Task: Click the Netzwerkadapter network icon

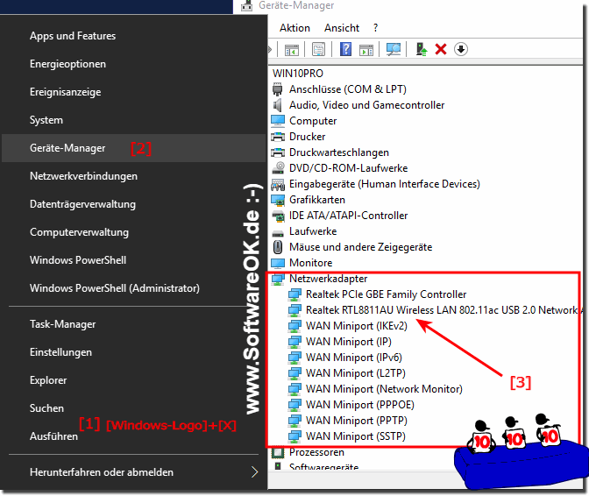Action: [278, 279]
